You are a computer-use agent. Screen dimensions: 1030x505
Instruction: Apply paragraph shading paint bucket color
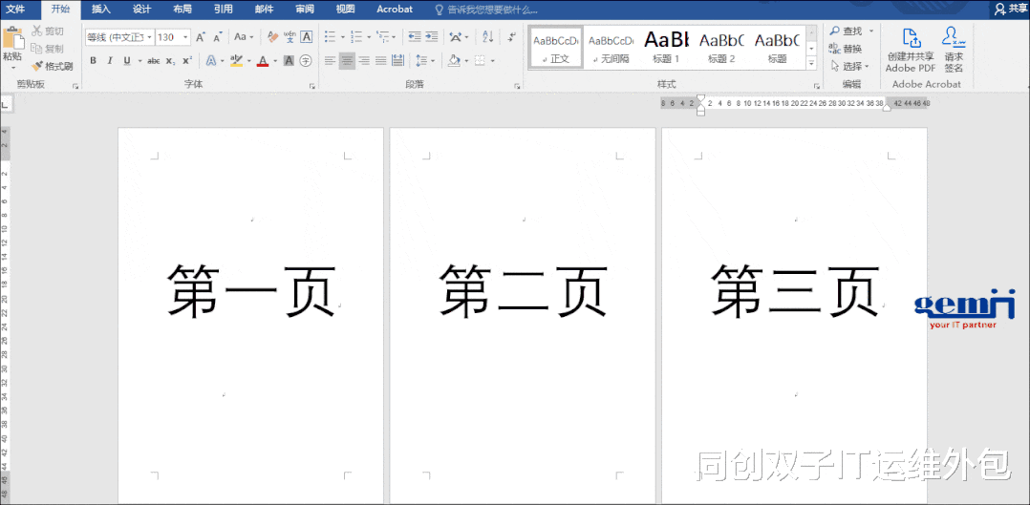click(453, 60)
